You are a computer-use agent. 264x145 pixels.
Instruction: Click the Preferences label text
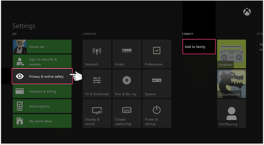[154, 64]
